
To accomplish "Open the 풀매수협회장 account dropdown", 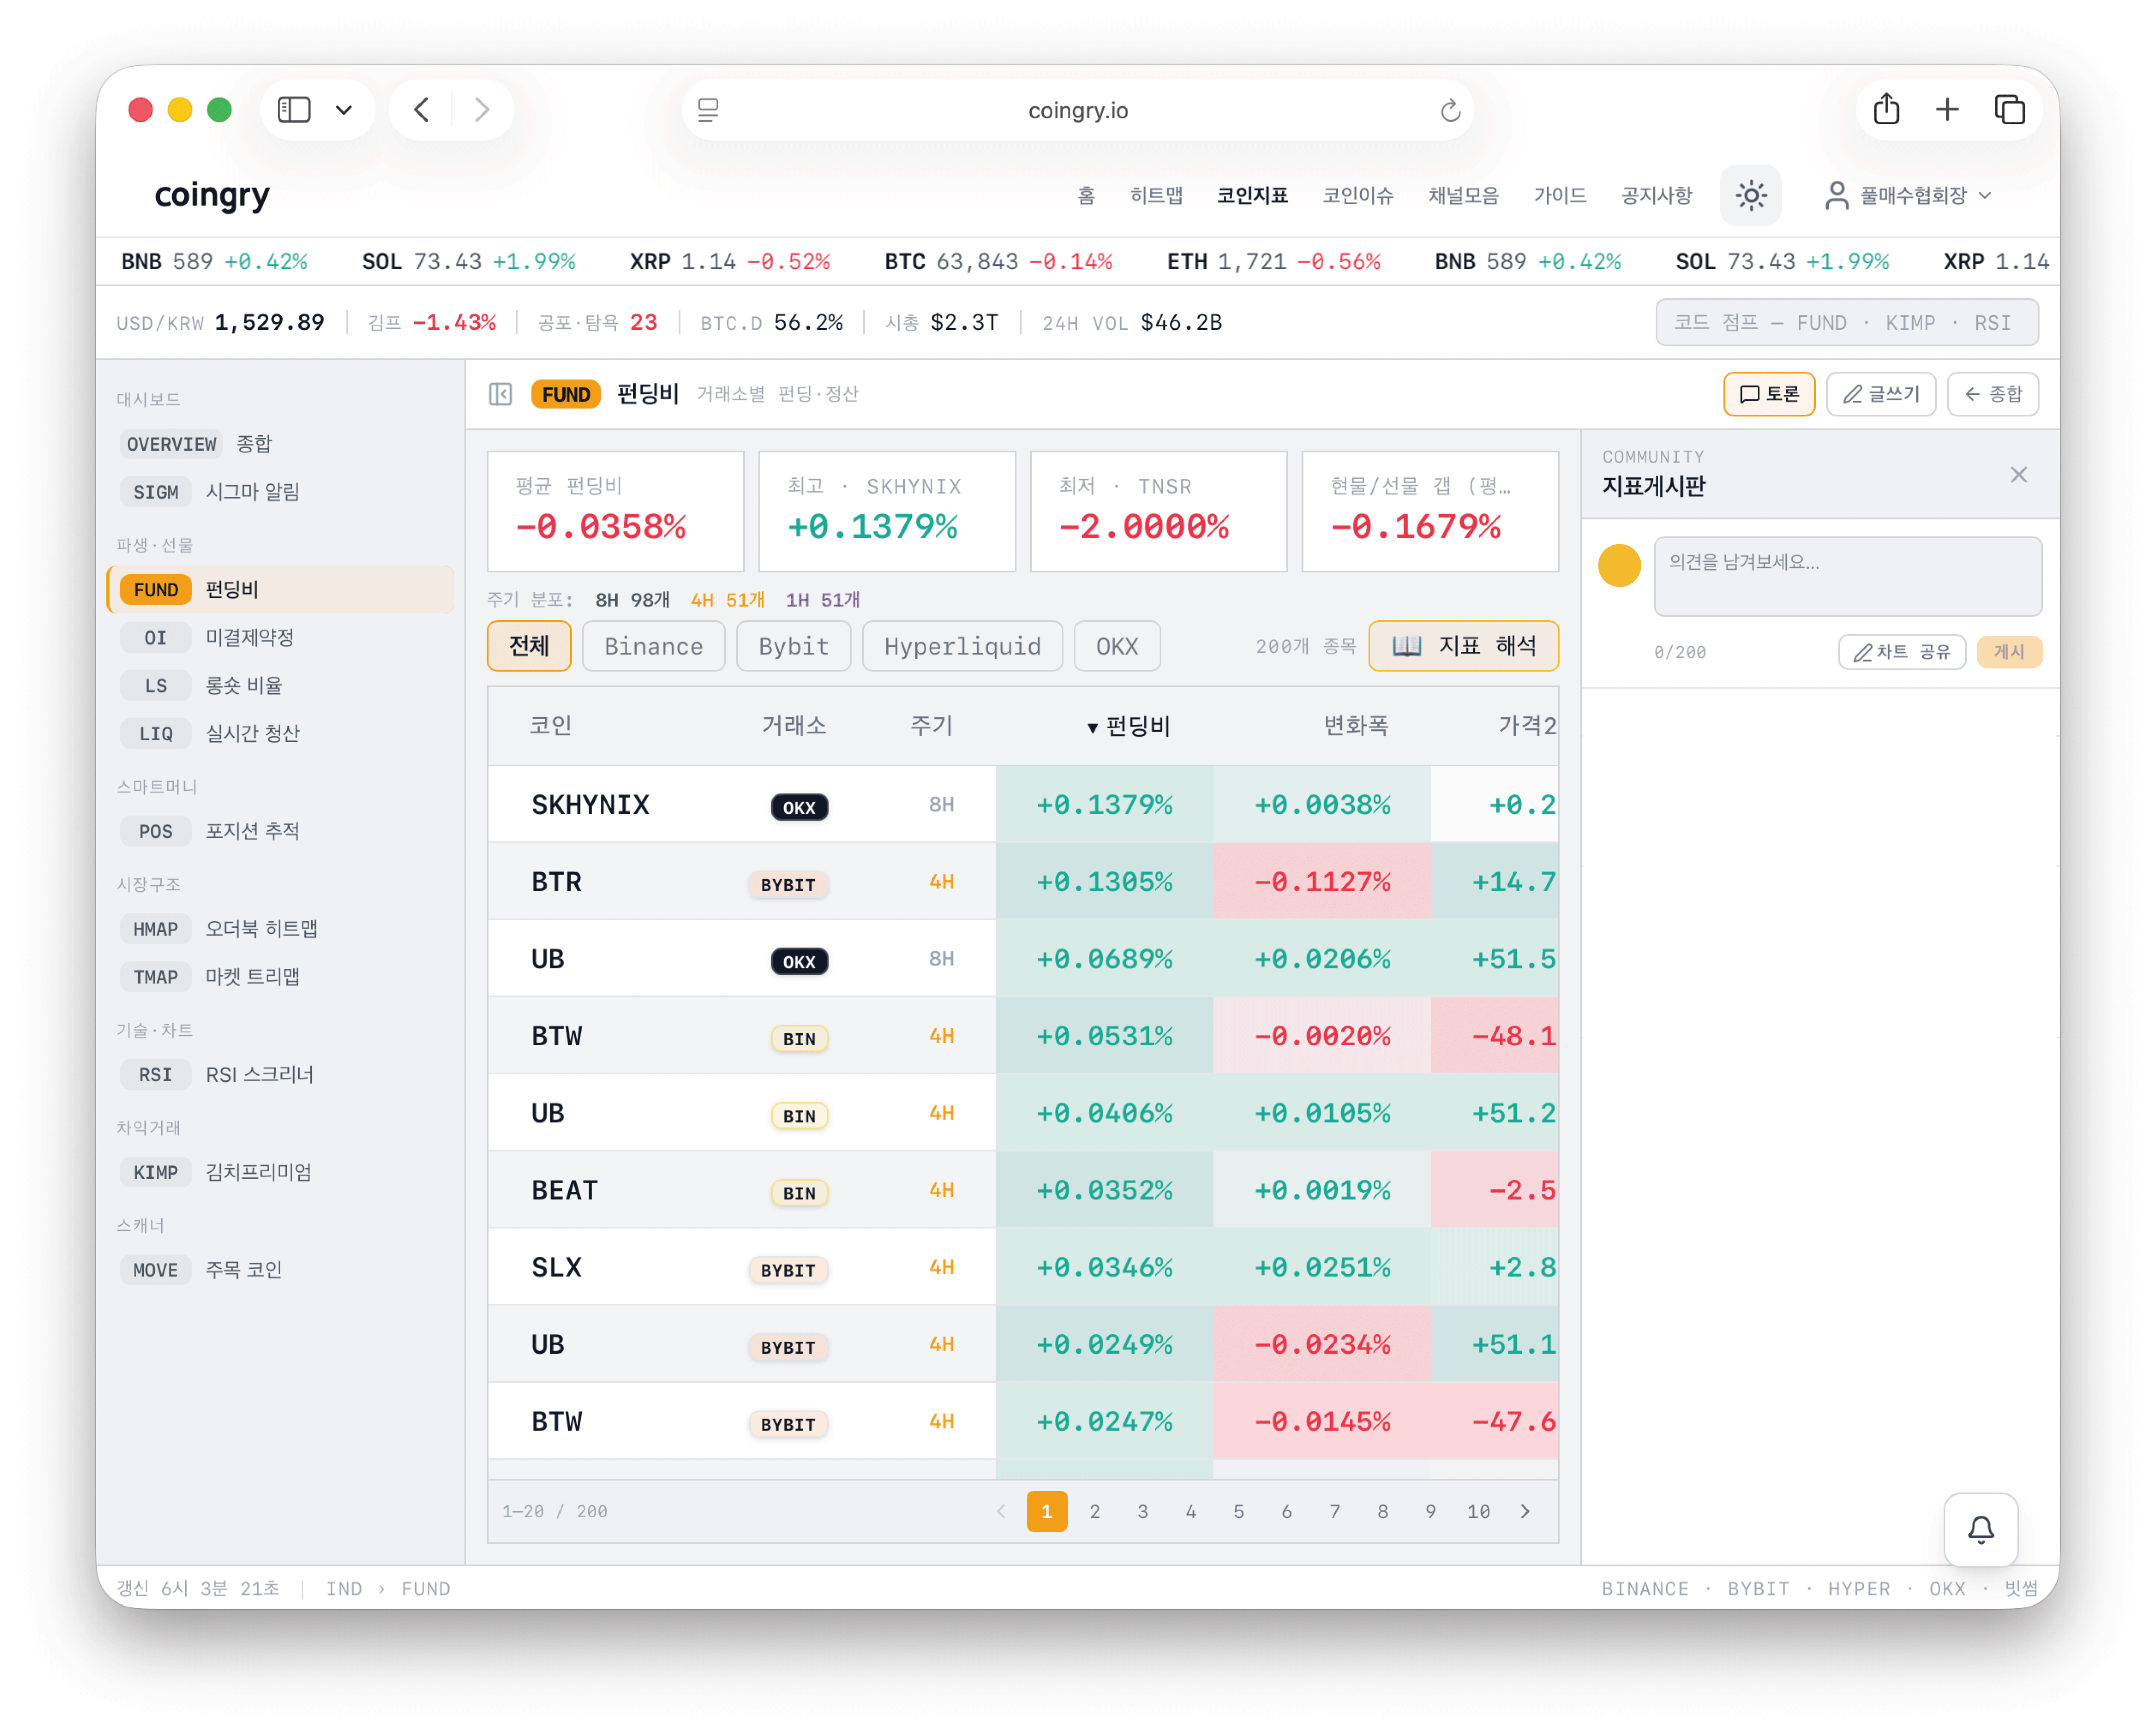I will (x=1908, y=195).
